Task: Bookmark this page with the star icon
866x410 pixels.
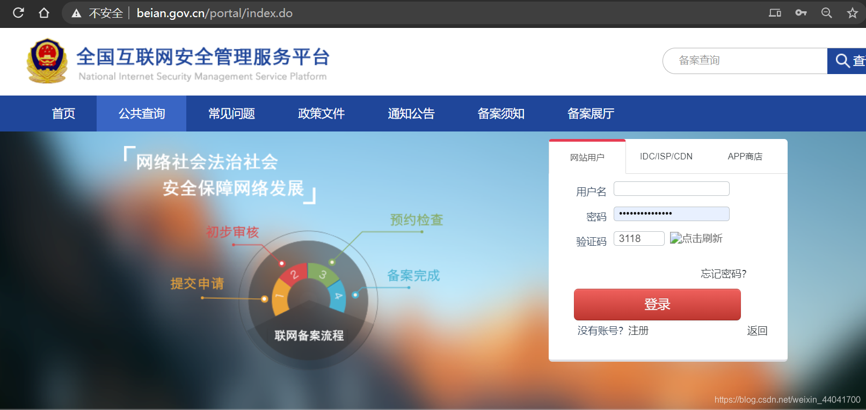Action: pyautogui.click(x=853, y=13)
